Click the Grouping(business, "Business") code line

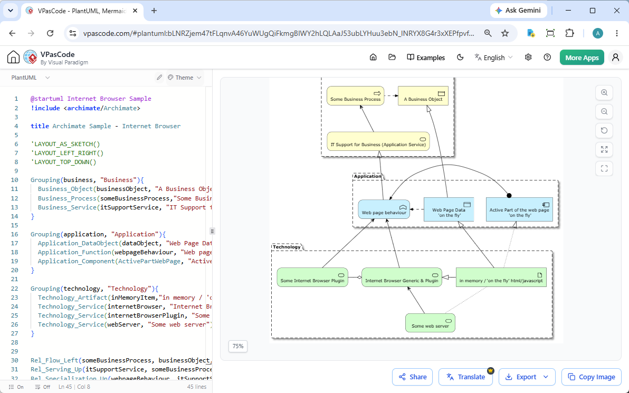point(87,180)
